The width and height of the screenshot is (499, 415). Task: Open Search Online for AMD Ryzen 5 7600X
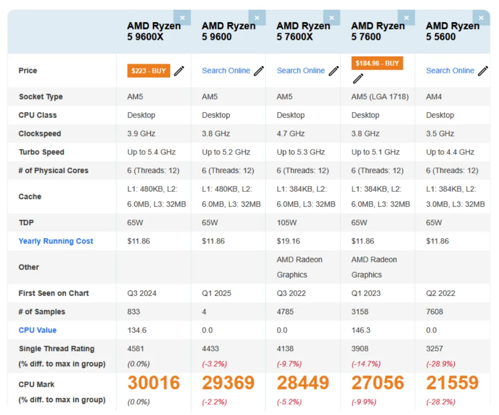click(x=300, y=70)
